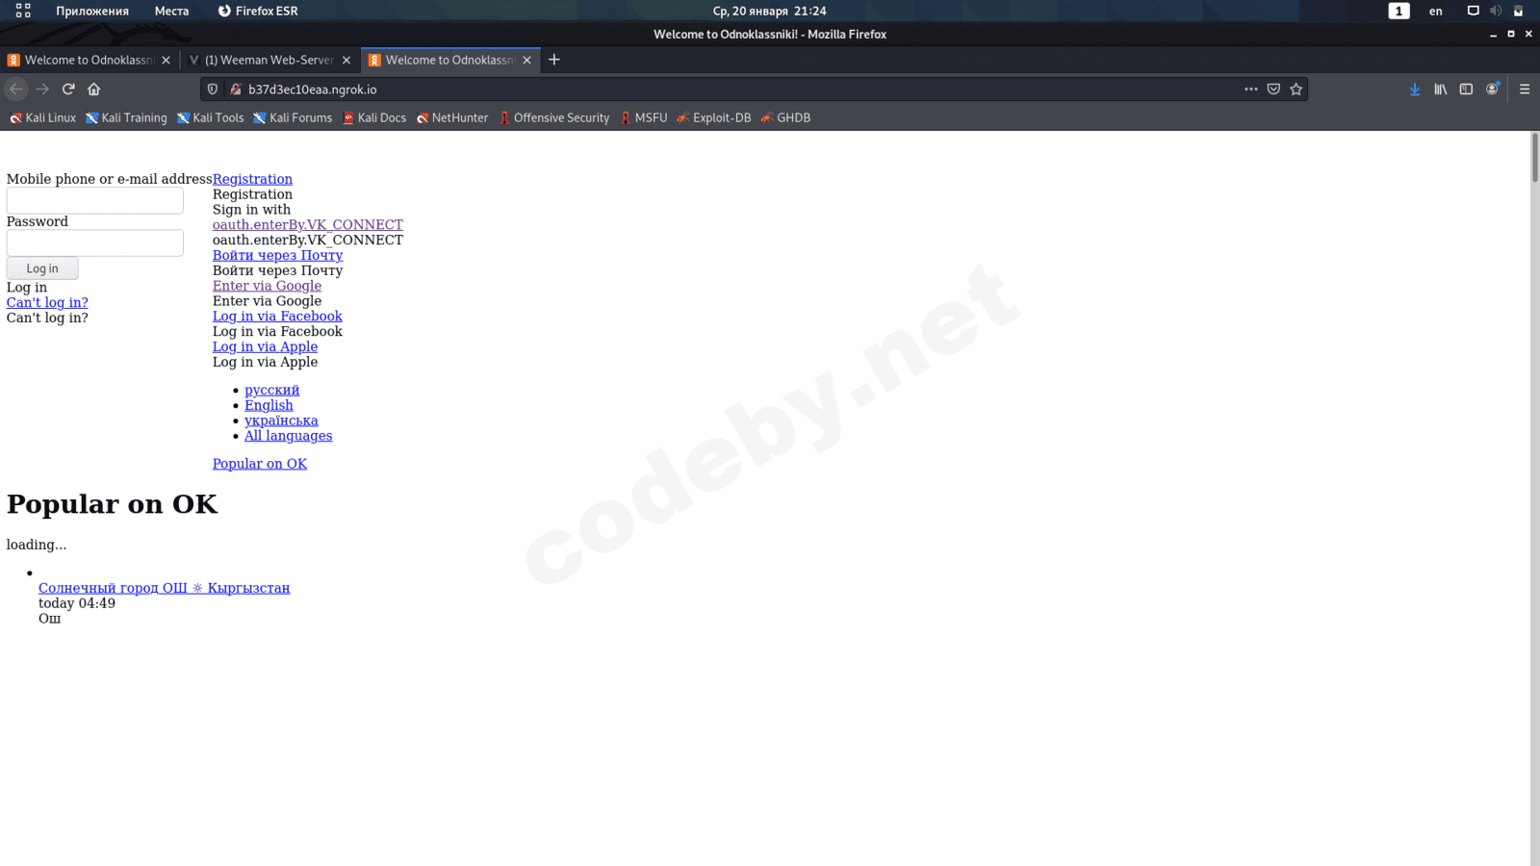Open the Солнечный город ОШ Кыргызстан link
Screen dimensions: 1540x866
tap(164, 588)
